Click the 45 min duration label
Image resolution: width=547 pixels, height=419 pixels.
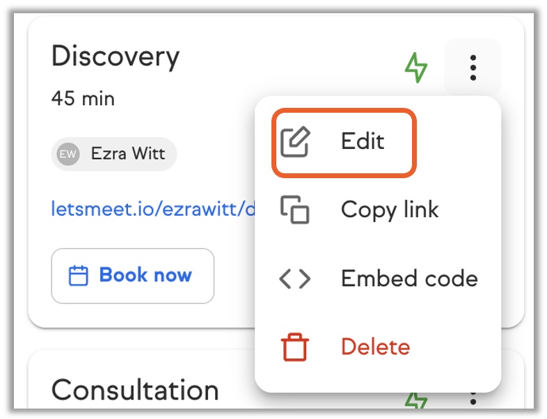(x=83, y=98)
